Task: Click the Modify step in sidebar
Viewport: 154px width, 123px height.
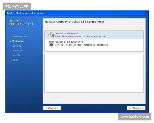Action: click(x=16, y=55)
